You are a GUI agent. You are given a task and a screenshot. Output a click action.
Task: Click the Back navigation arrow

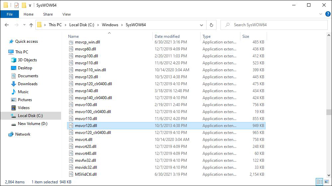pos(7,25)
